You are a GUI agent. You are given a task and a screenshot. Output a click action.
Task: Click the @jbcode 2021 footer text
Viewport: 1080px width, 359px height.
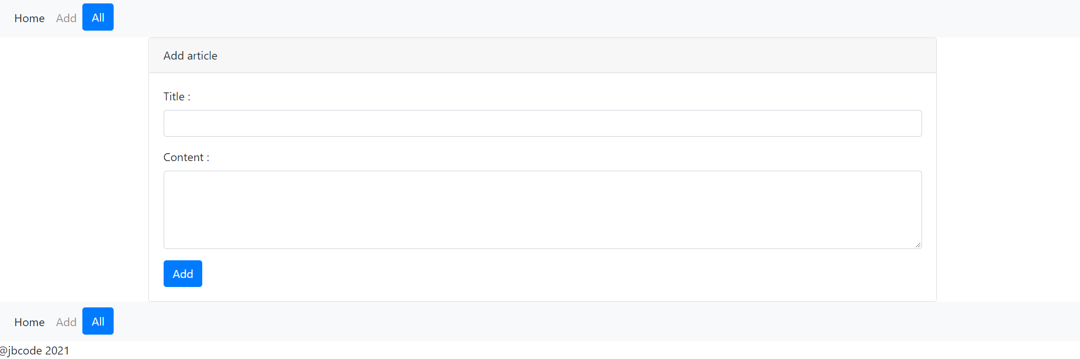pos(35,350)
